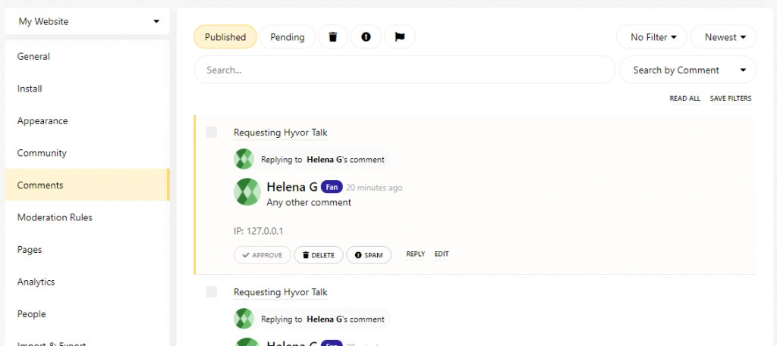Click the Save Filters link

(731, 98)
